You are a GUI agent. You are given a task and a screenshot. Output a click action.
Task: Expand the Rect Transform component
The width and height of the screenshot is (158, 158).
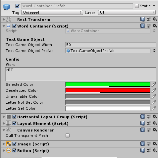click(x=4, y=19)
